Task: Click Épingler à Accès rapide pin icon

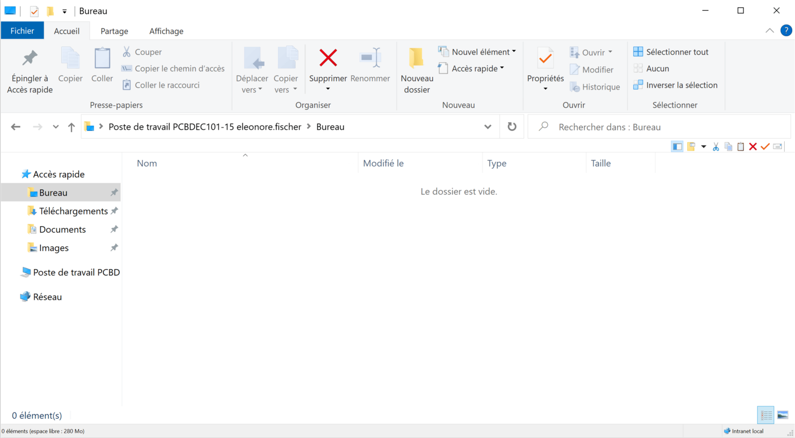Action: [29, 58]
